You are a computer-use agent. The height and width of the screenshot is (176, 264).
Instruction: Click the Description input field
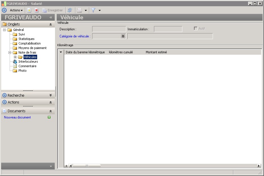coord(109,29)
